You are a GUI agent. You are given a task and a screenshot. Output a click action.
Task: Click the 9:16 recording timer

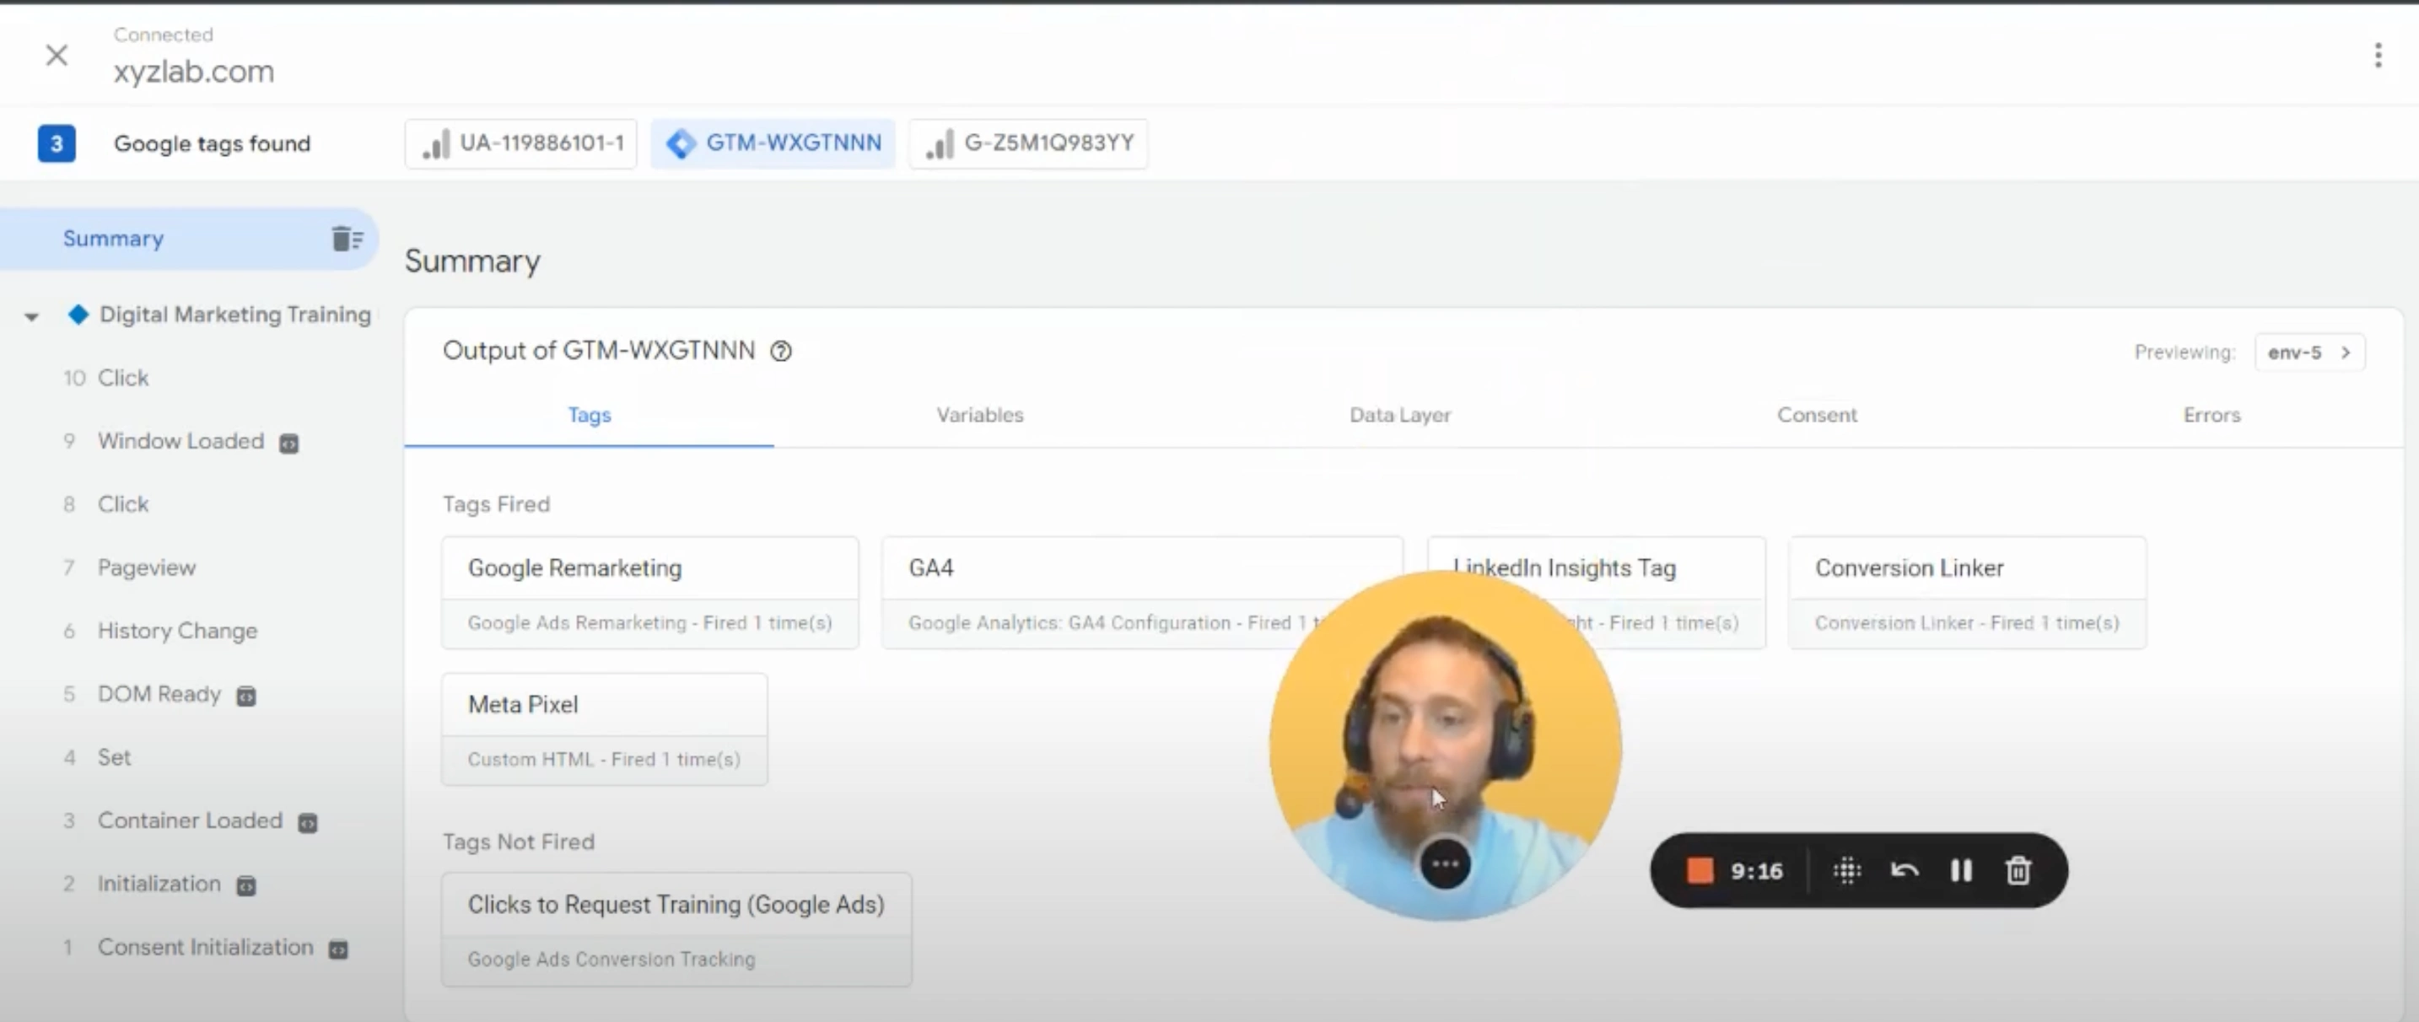pyautogui.click(x=1756, y=872)
